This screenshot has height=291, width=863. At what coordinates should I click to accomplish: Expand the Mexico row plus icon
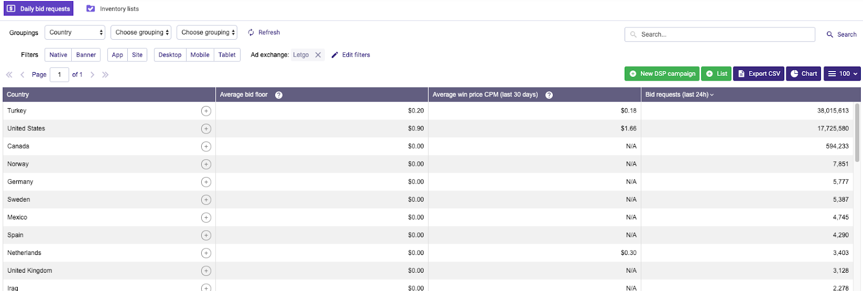coord(206,217)
